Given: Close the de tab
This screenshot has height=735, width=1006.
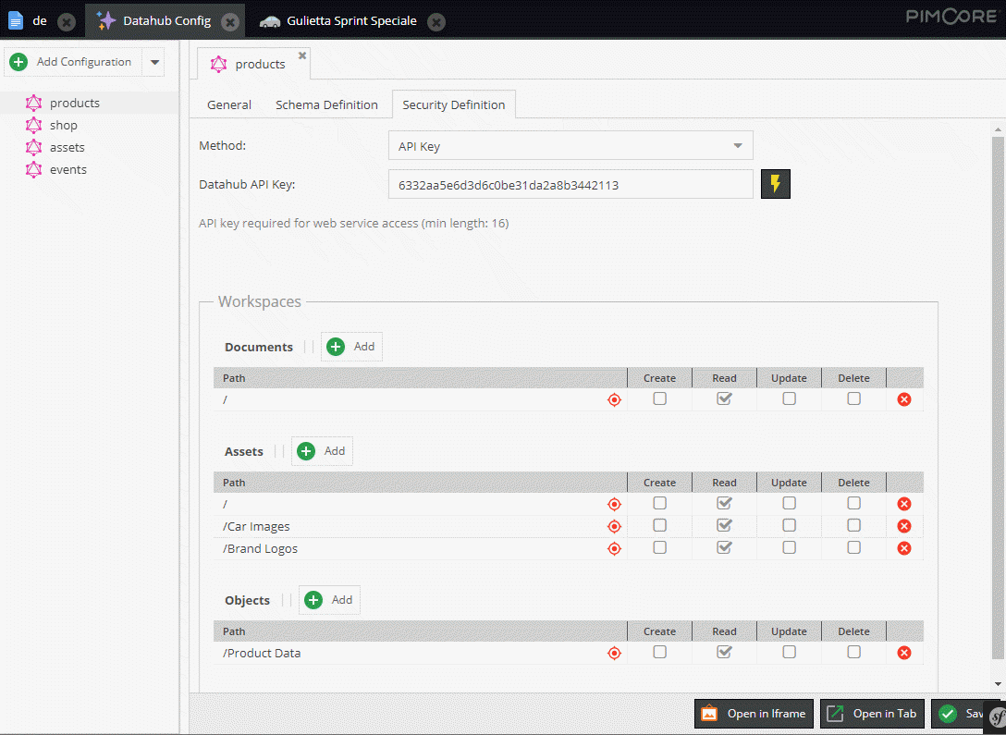Looking at the screenshot, I should pos(66,22).
